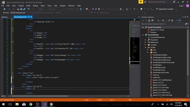Select Connected Services in Solution Explorer
Image resolution: width=190 pixels, height=107 pixels.
158,37
